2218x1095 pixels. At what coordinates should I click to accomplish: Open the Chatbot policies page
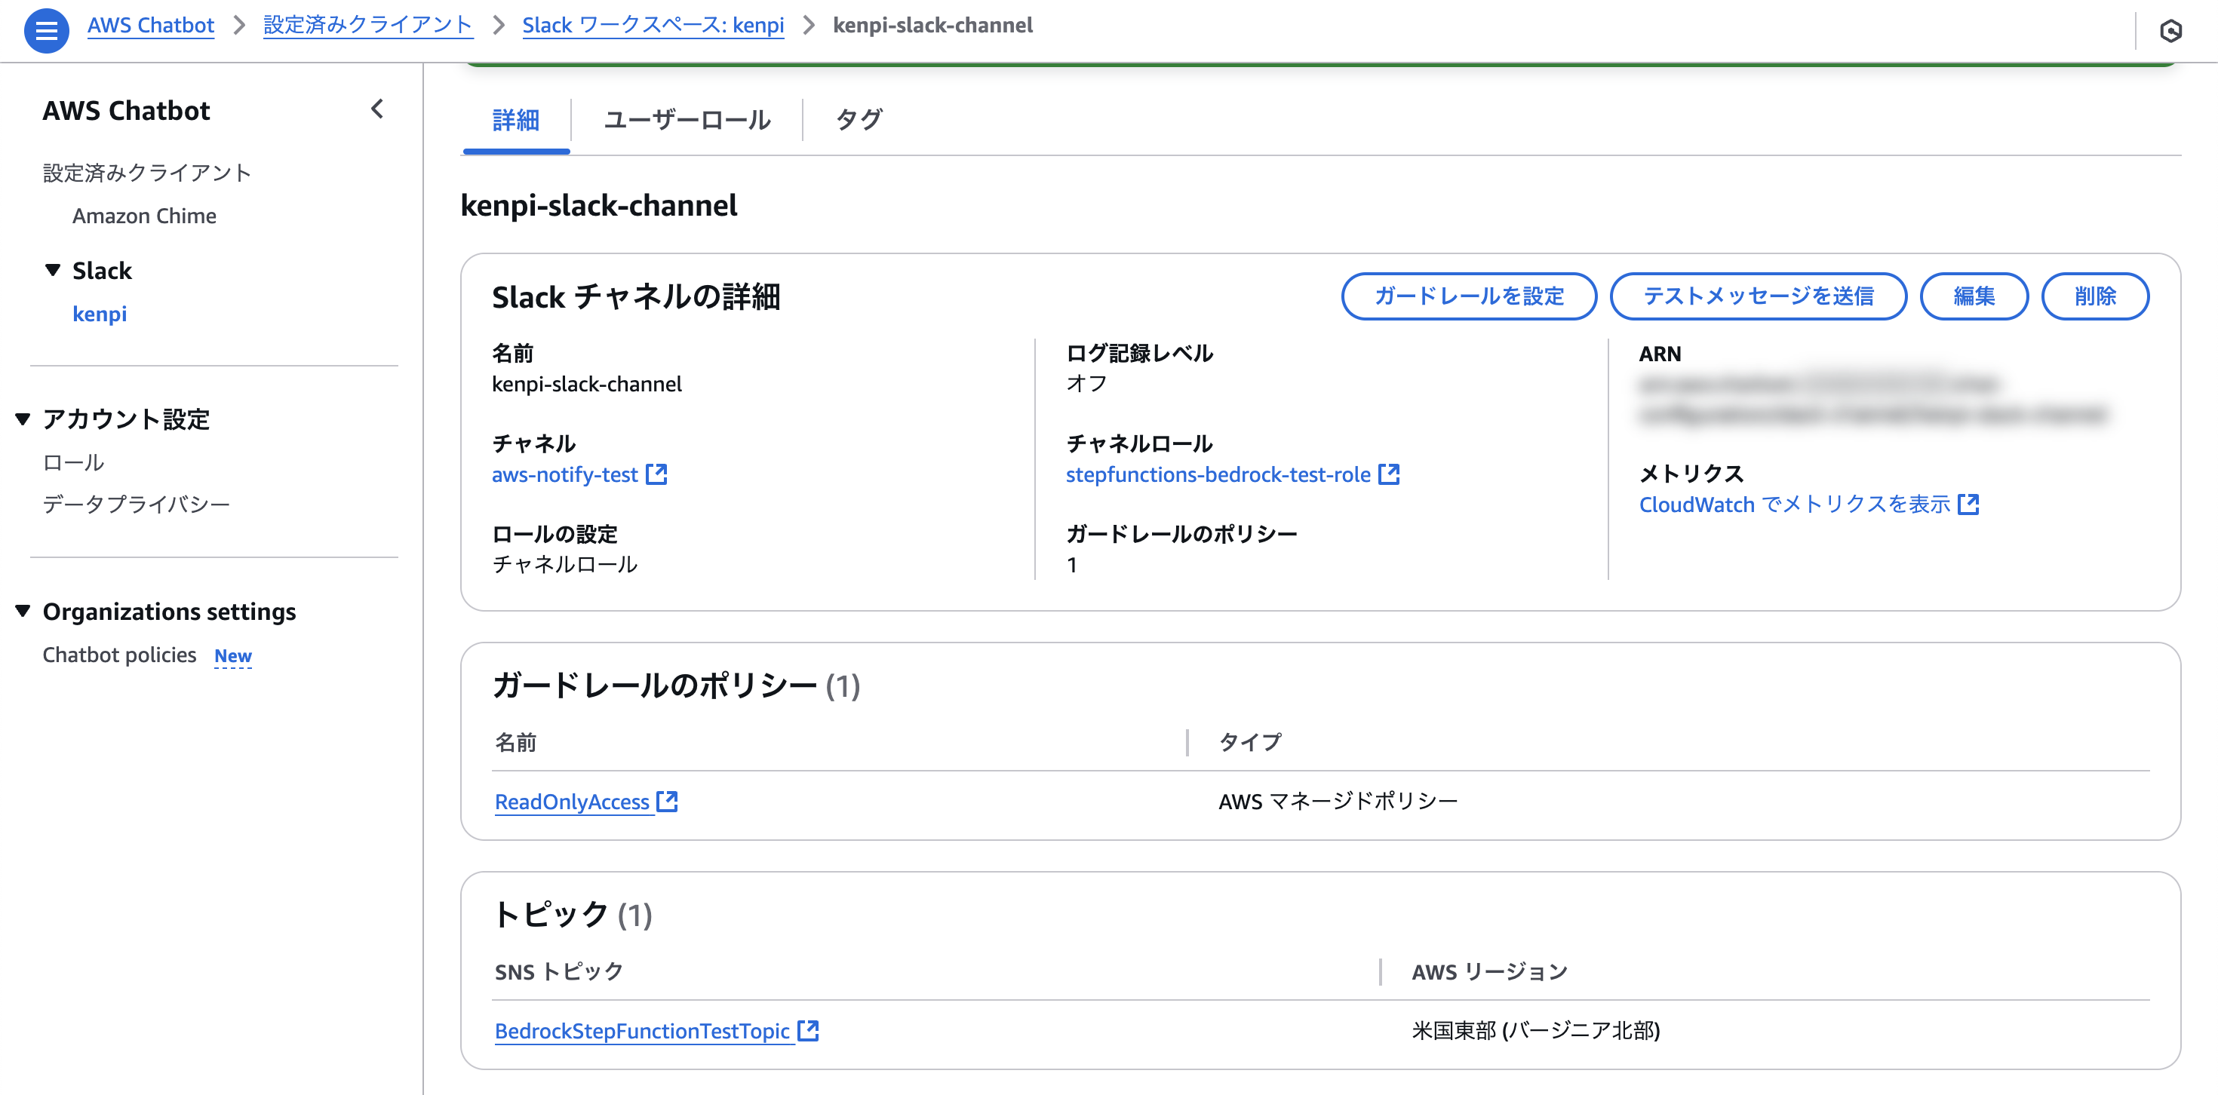[x=119, y=655]
